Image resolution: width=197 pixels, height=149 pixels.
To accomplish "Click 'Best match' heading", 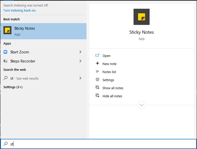I will [12, 19].
